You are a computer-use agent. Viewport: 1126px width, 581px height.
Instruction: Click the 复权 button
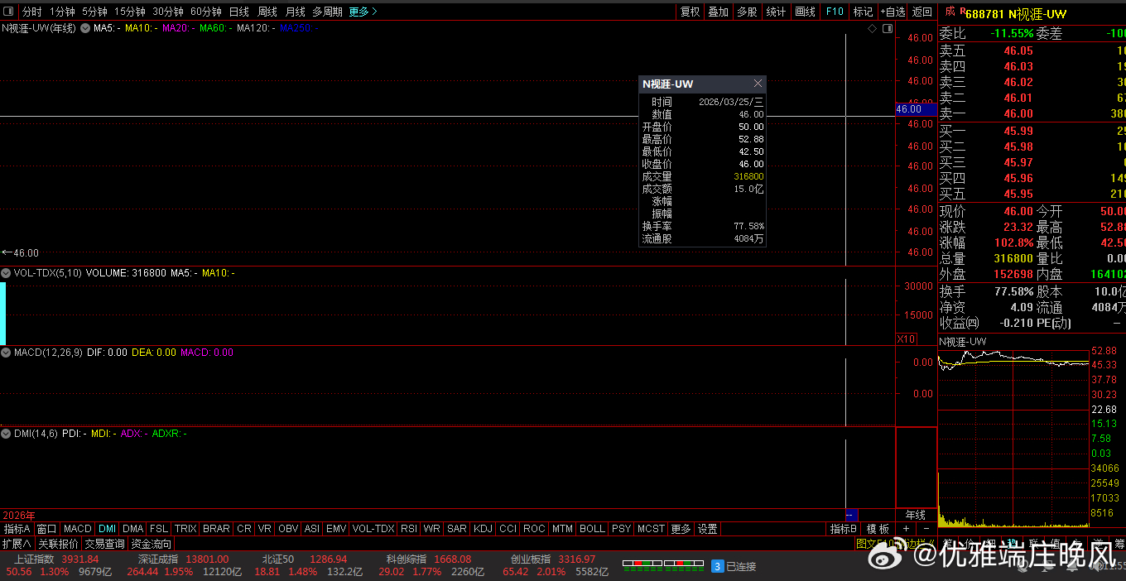(x=690, y=12)
